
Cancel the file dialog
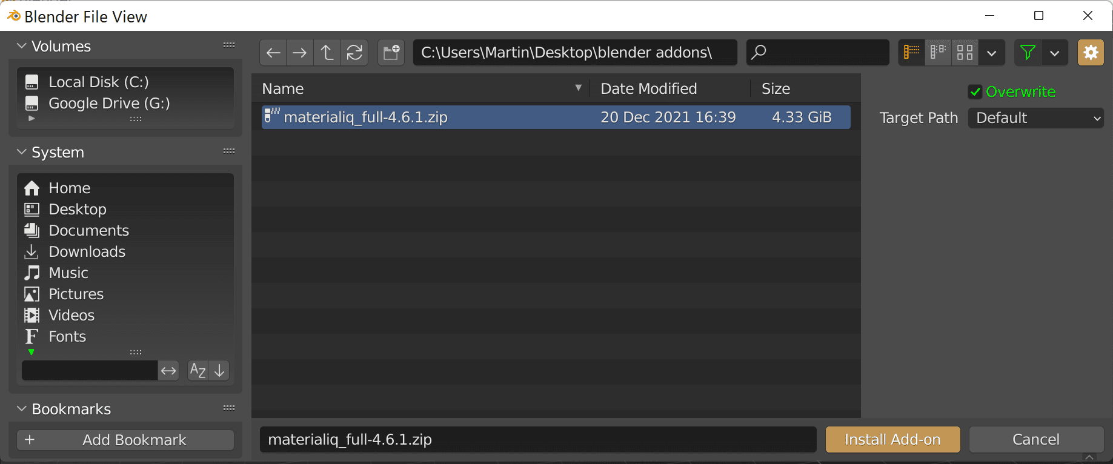tap(1036, 440)
